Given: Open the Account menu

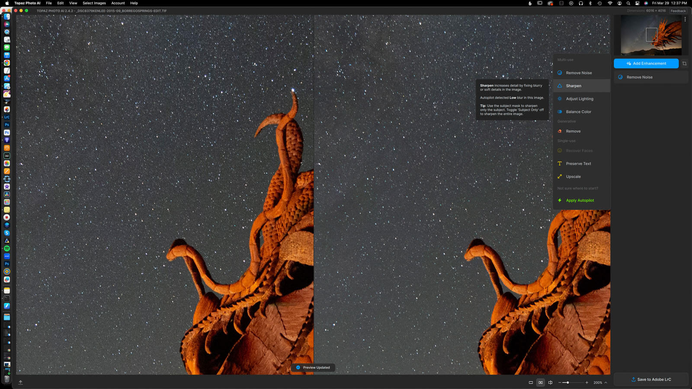Looking at the screenshot, I should click(118, 3).
